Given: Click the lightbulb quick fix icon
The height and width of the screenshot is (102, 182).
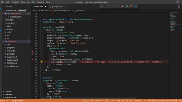Looking at the screenshot, I should [x=42, y=62].
